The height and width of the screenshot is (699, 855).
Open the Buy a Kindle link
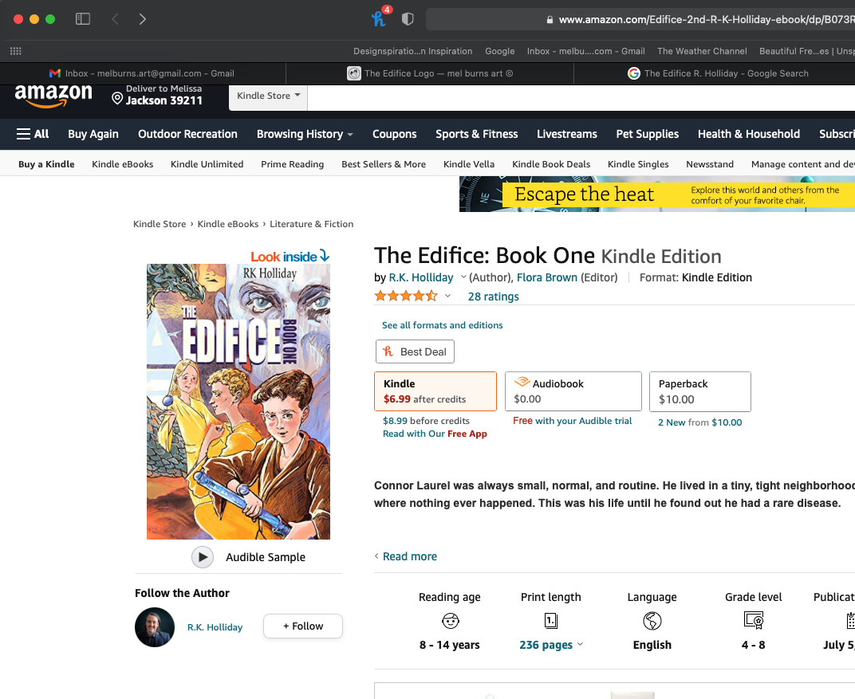pos(46,164)
